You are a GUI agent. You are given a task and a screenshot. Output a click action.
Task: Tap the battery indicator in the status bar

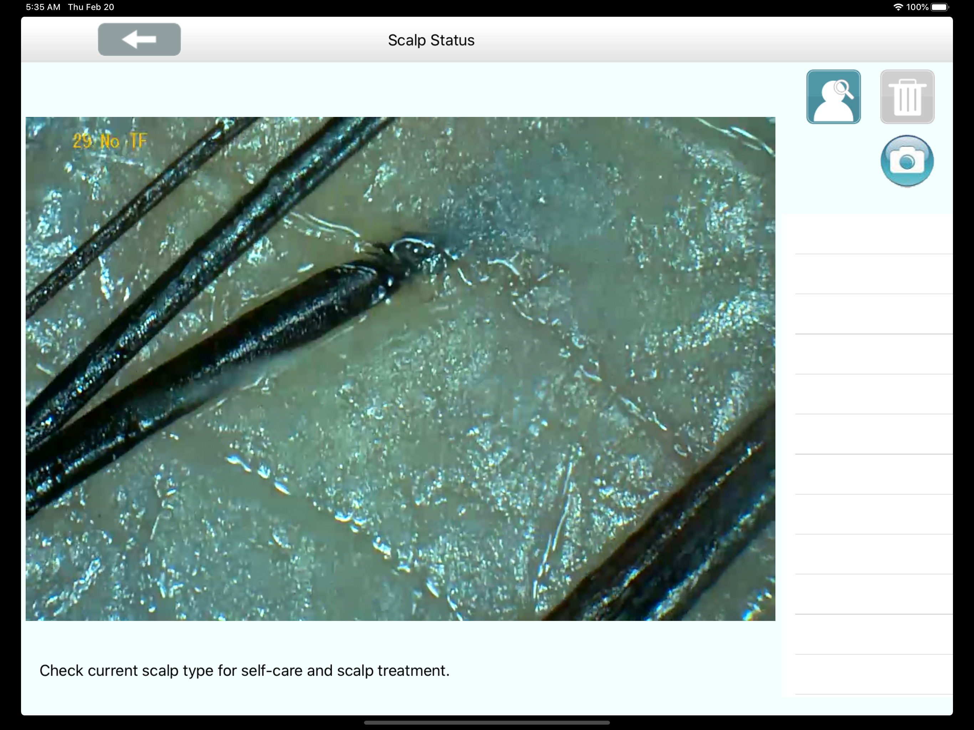pos(940,7)
